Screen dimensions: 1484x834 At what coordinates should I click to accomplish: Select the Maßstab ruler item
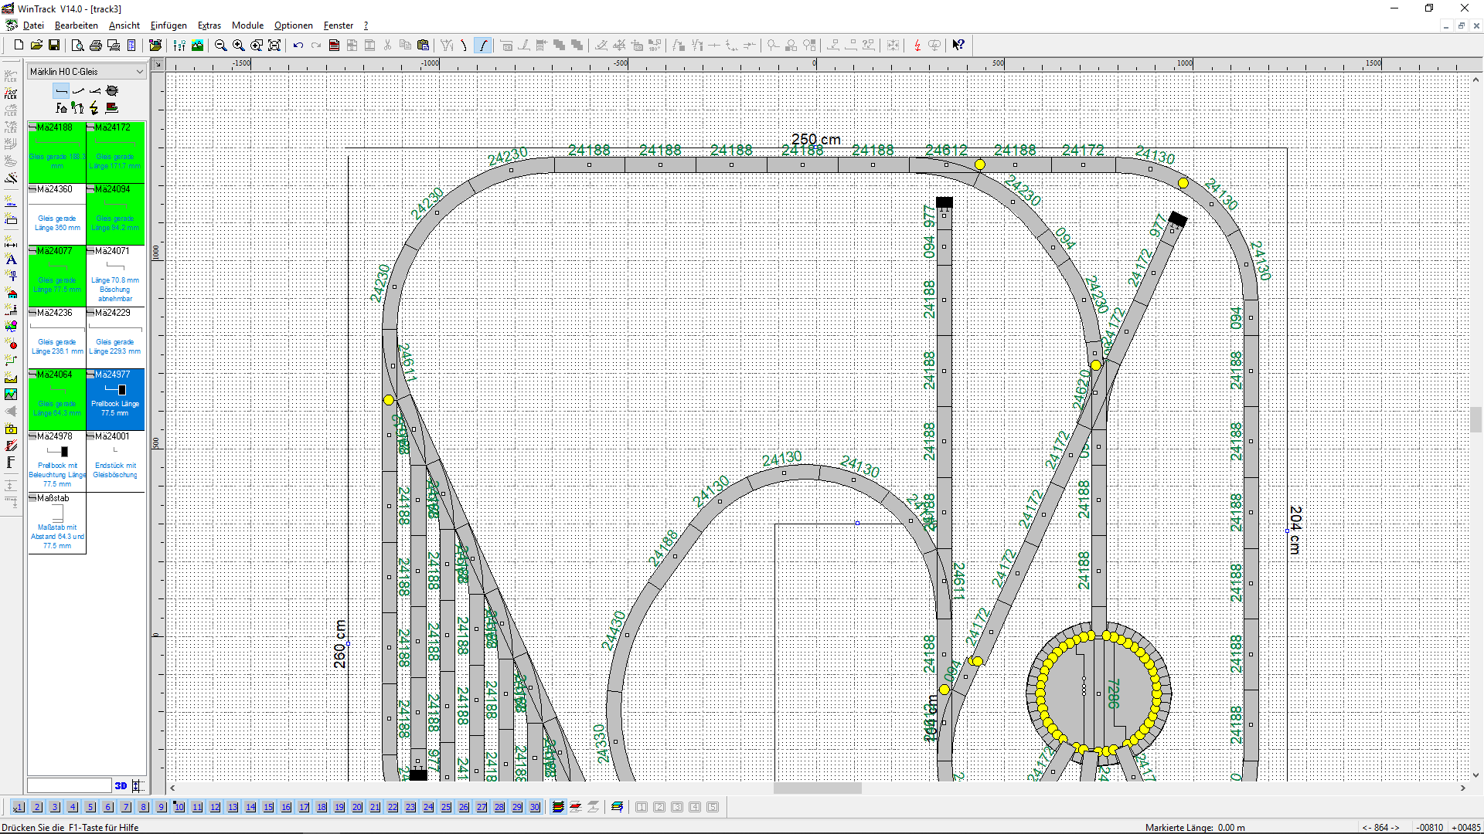tap(57, 523)
